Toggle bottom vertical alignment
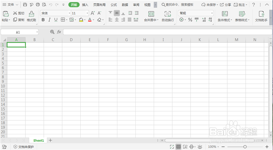The height and width of the screenshot is (150, 273). (x=123, y=13)
